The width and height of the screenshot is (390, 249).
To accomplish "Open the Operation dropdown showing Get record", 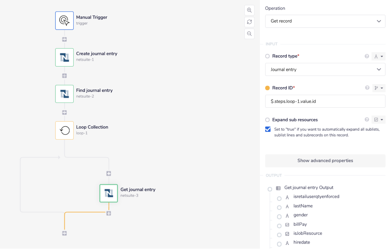I will [x=325, y=21].
